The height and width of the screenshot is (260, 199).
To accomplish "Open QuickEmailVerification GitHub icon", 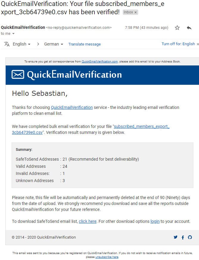I will [190, 237].
